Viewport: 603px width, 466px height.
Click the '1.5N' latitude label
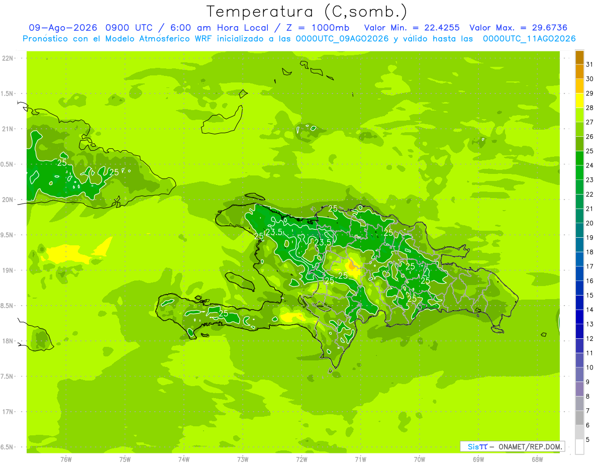(8, 94)
